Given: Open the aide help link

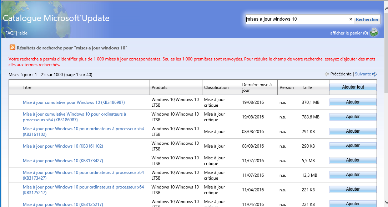Looking at the screenshot, I should 24,33.
